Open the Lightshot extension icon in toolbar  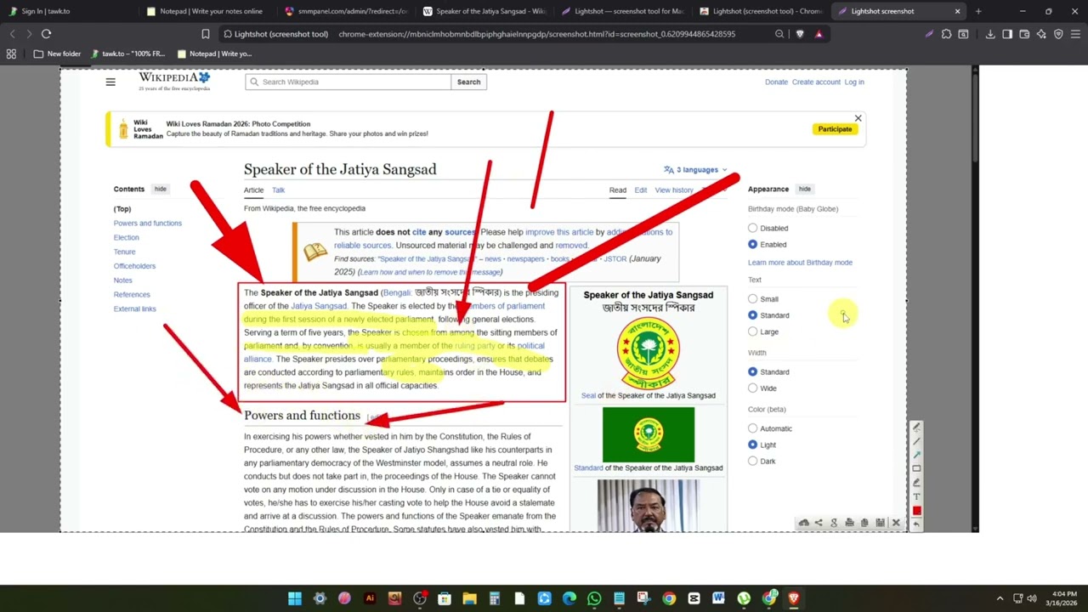point(929,34)
